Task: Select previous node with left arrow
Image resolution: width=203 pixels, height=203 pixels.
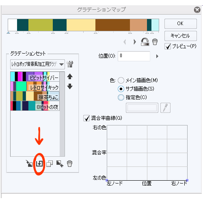Action: coord(125,42)
